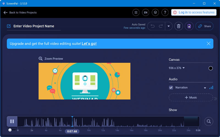Click the Auto Saved status text
The width and height of the screenshot is (220, 137).
(138, 24)
